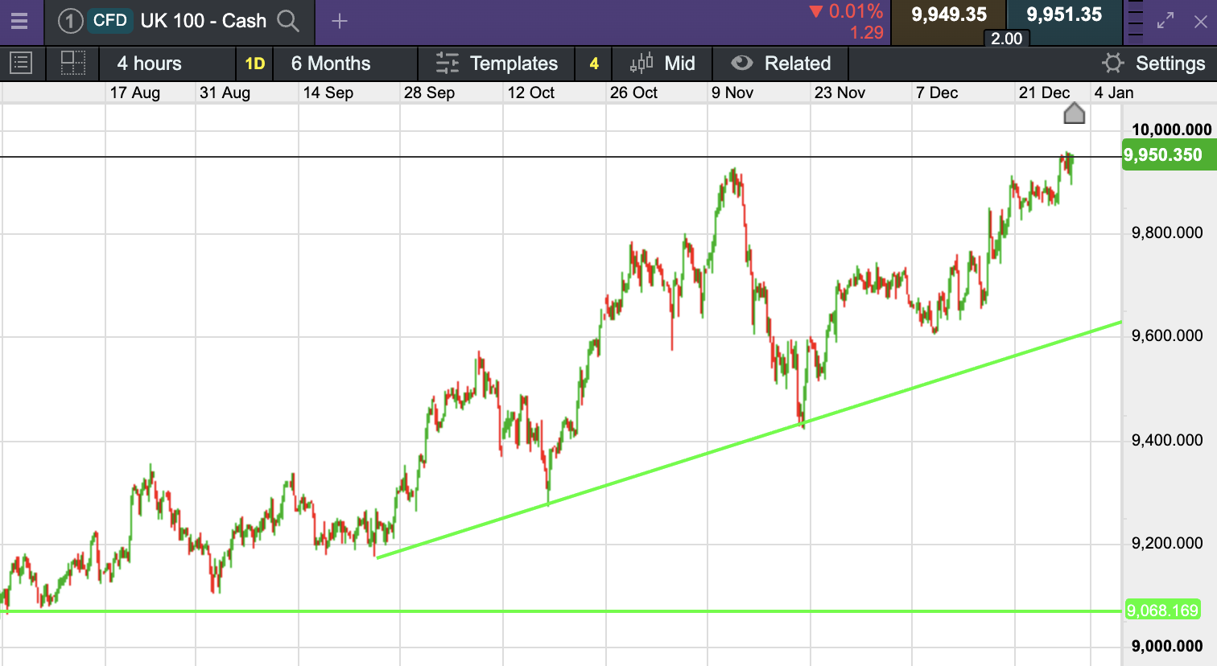This screenshot has height=666, width=1217.
Task: Click the magnifier search icon beside UK 100
Action: point(287,21)
